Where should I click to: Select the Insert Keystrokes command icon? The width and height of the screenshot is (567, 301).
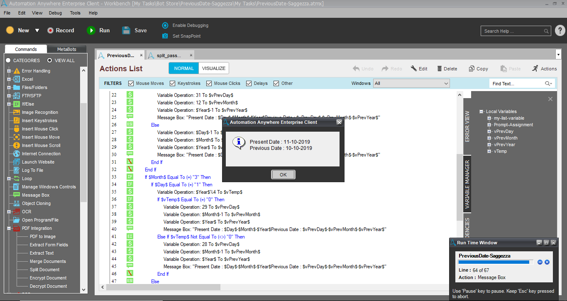17,120
